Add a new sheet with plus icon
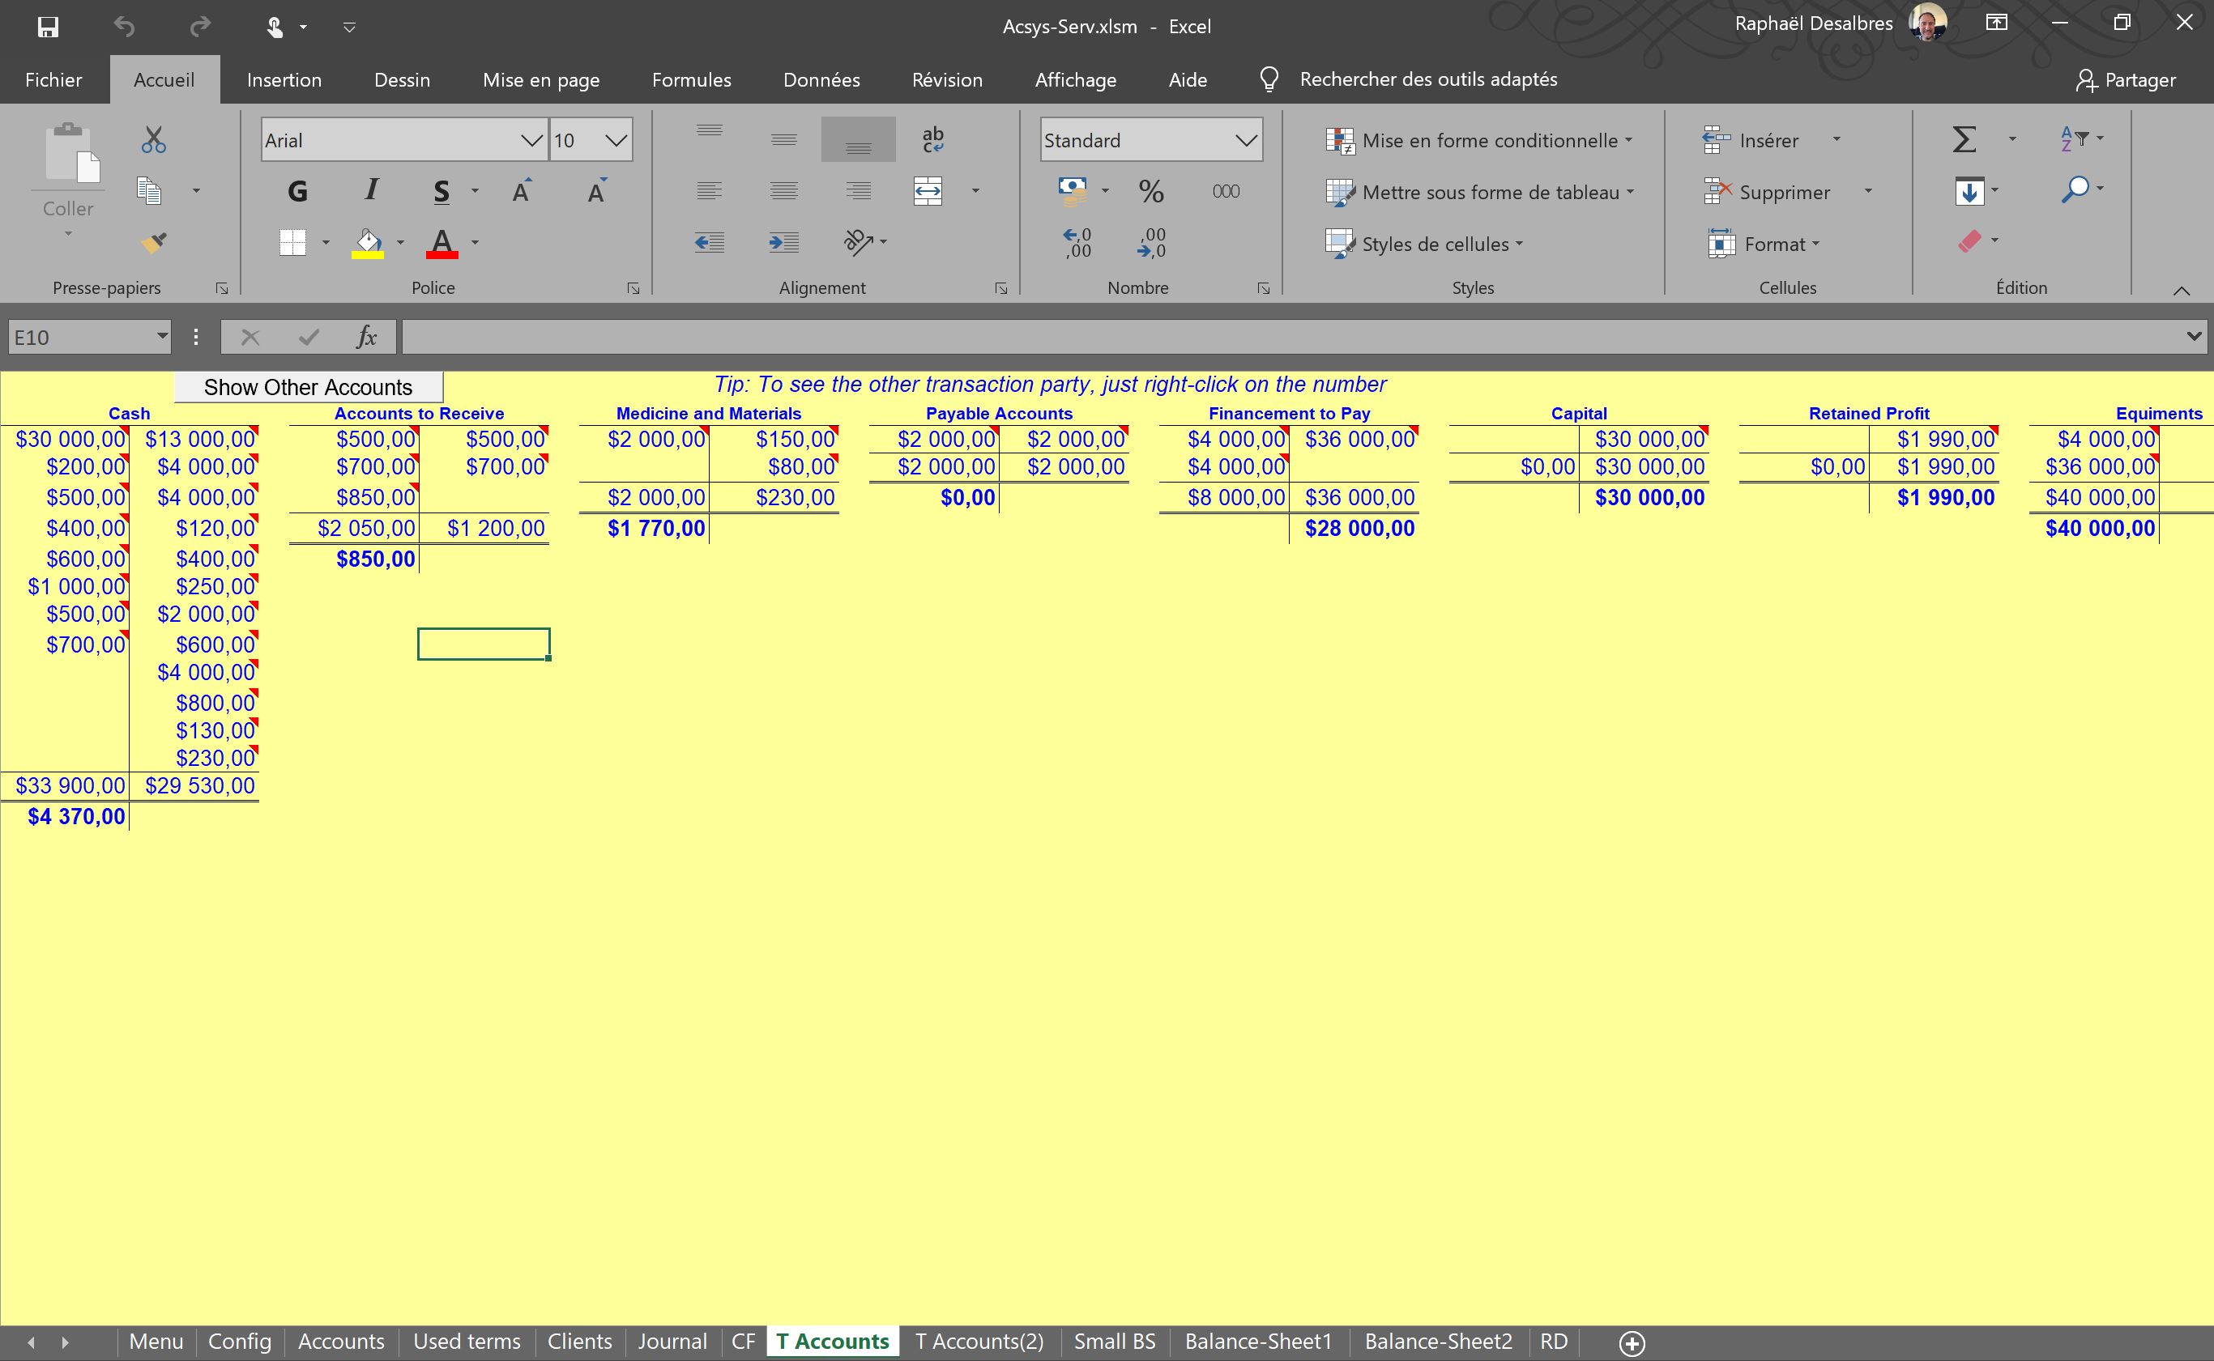The width and height of the screenshot is (2214, 1361). (1632, 1343)
